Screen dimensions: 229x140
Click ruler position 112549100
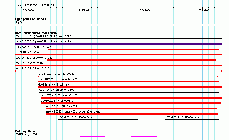pos(202,10)
